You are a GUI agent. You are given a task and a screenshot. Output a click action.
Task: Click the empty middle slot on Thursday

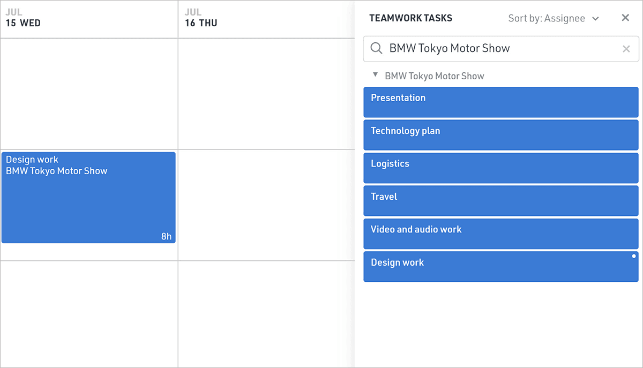pyautogui.click(x=266, y=205)
